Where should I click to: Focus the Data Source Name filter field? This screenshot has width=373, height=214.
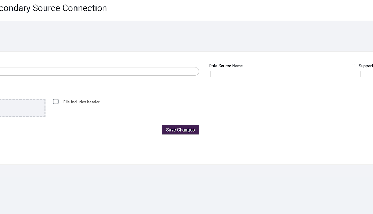[283, 74]
